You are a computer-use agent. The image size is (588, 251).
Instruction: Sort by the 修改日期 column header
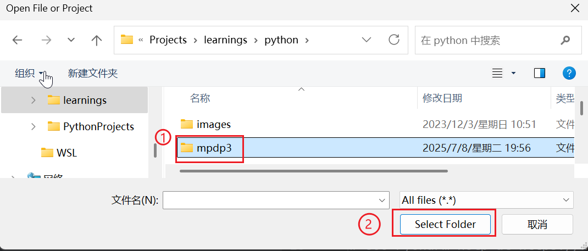coord(442,98)
